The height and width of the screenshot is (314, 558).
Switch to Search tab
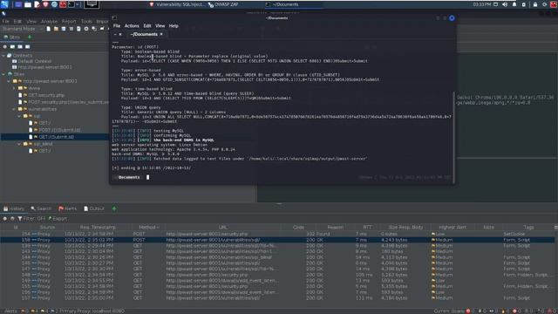click(x=41, y=208)
